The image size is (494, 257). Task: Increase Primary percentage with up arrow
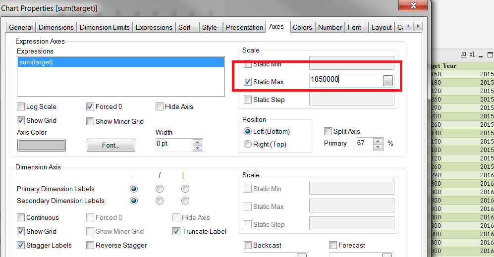tap(378, 141)
